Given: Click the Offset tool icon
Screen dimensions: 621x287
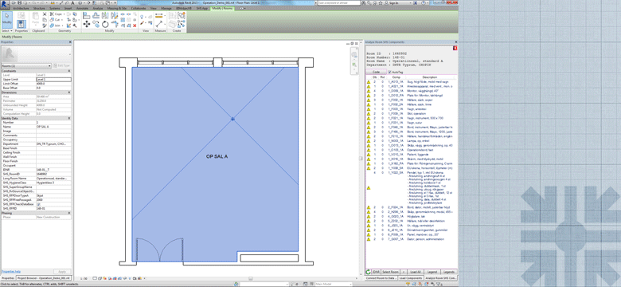Looking at the screenshot, I should (x=96, y=15).
